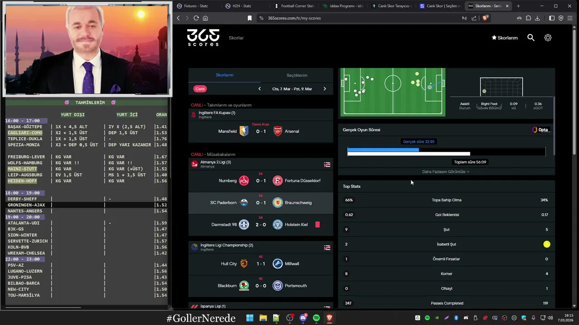The image size is (579, 325).
Task: Switch to Skorlarım tab
Action: click(224, 75)
